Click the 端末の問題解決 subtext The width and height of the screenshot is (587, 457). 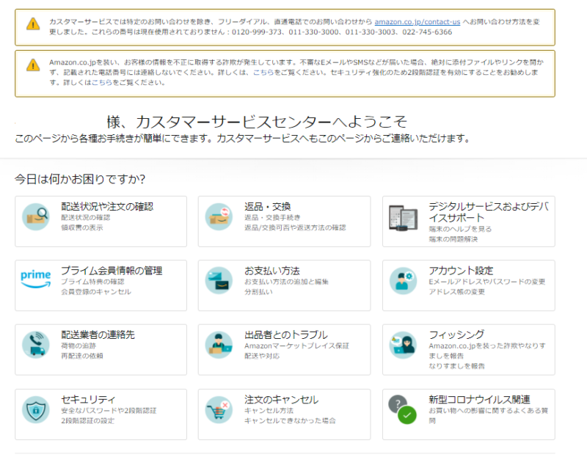pos(453,239)
